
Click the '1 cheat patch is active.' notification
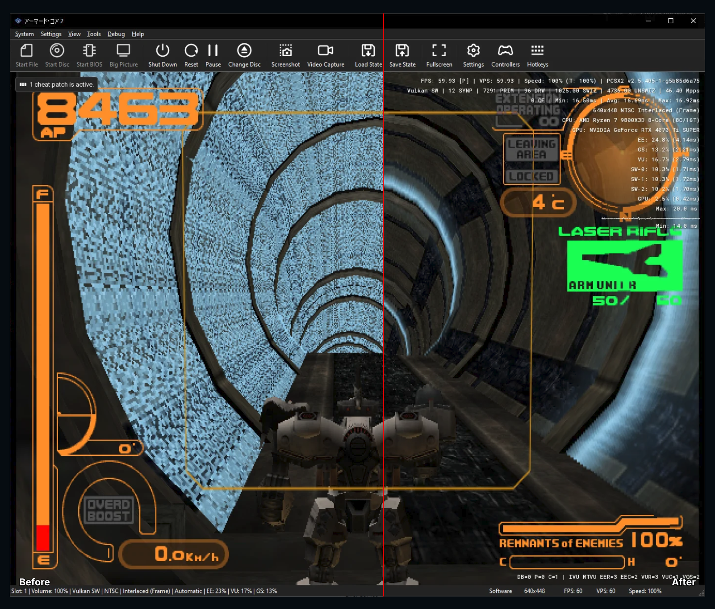point(57,84)
